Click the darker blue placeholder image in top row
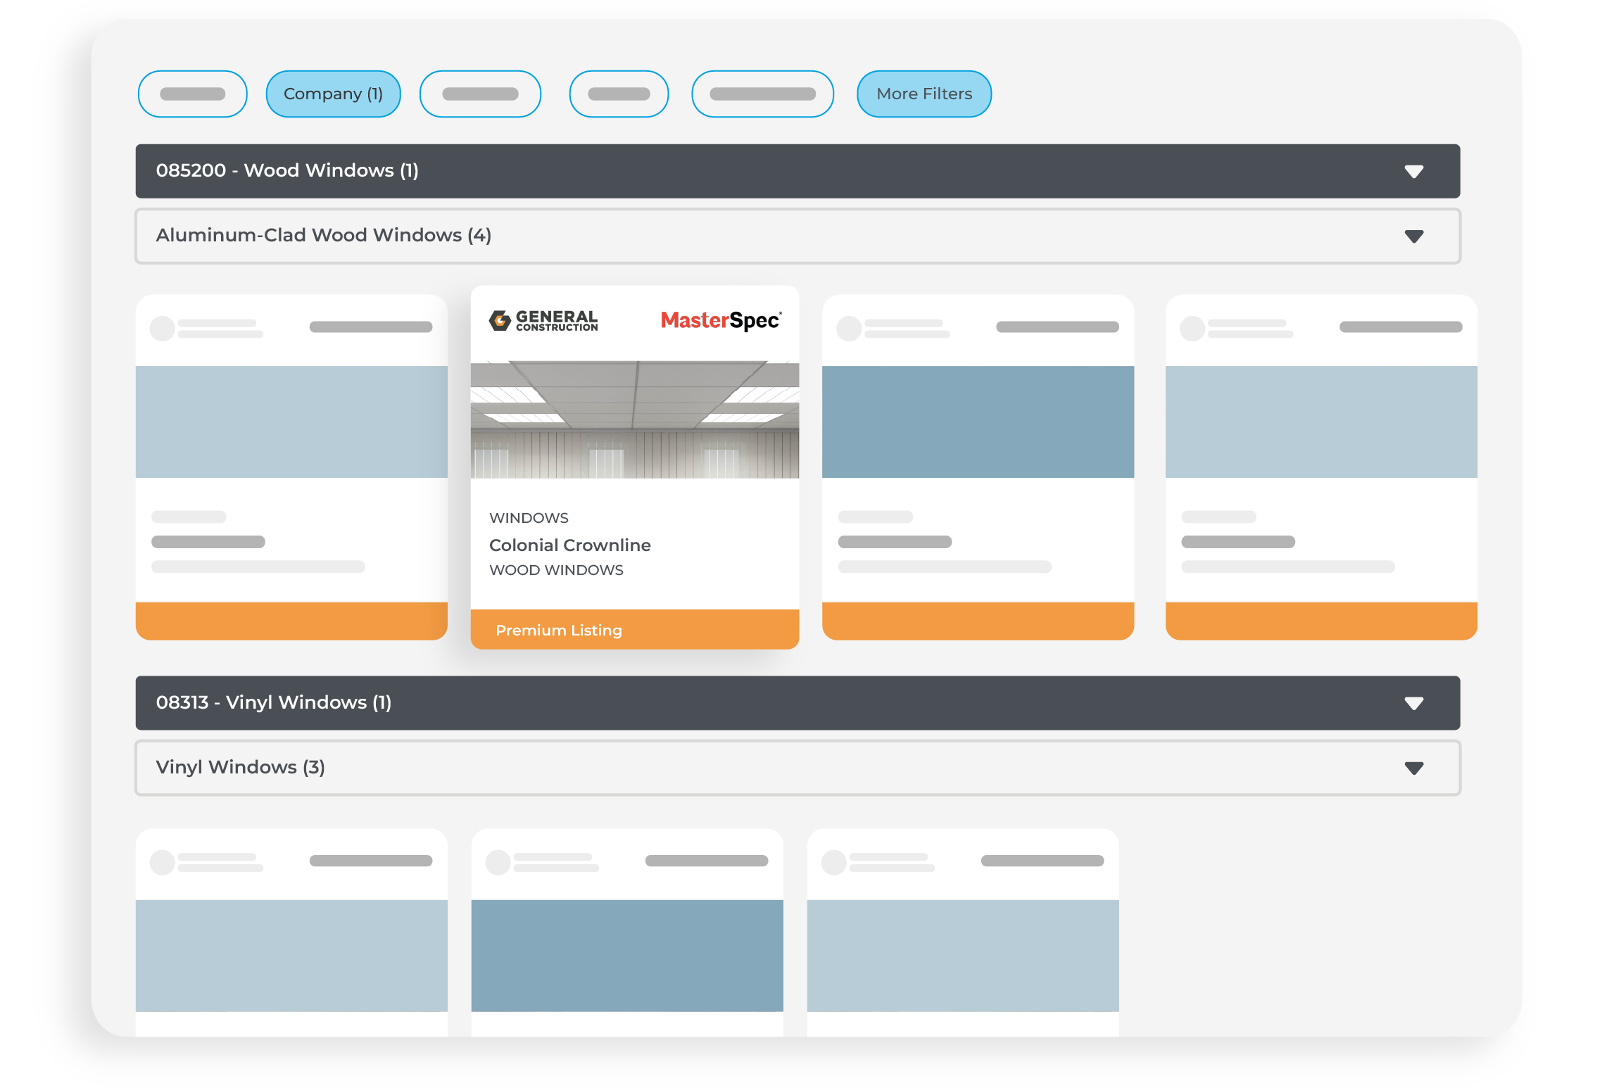This screenshot has height=1088, width=1614. point(978,422)
